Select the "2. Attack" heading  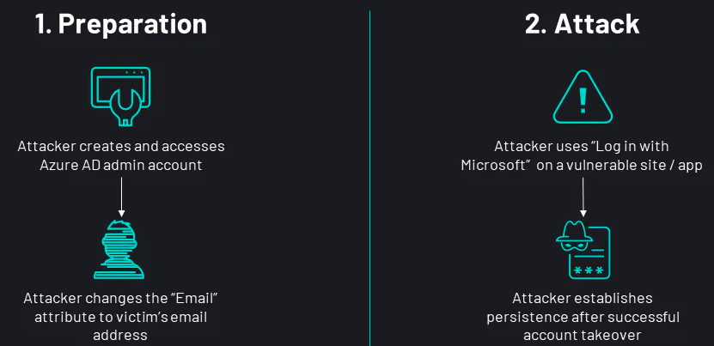pos(583,24)
